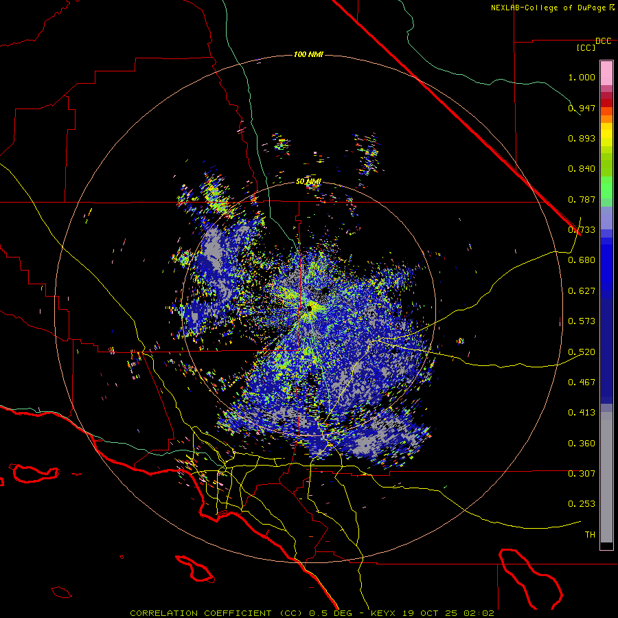Select the 0.947 legend value

[582, 108]
